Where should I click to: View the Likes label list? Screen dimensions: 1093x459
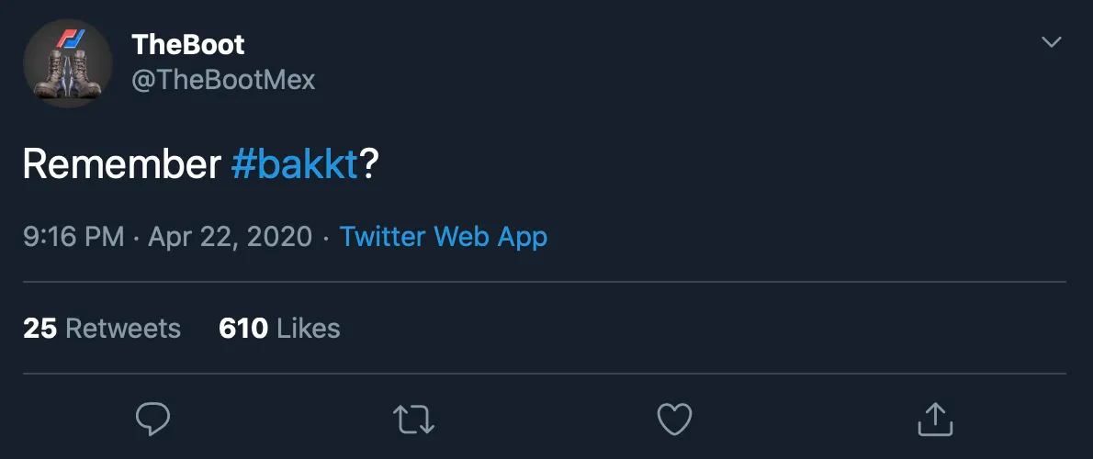tap(308, 328)
